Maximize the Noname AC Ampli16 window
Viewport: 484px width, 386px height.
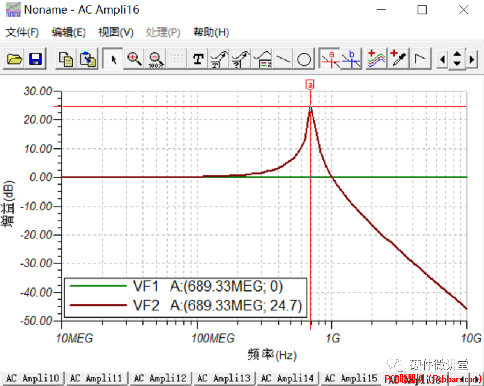pyautogui.click(x=422, y=9)
